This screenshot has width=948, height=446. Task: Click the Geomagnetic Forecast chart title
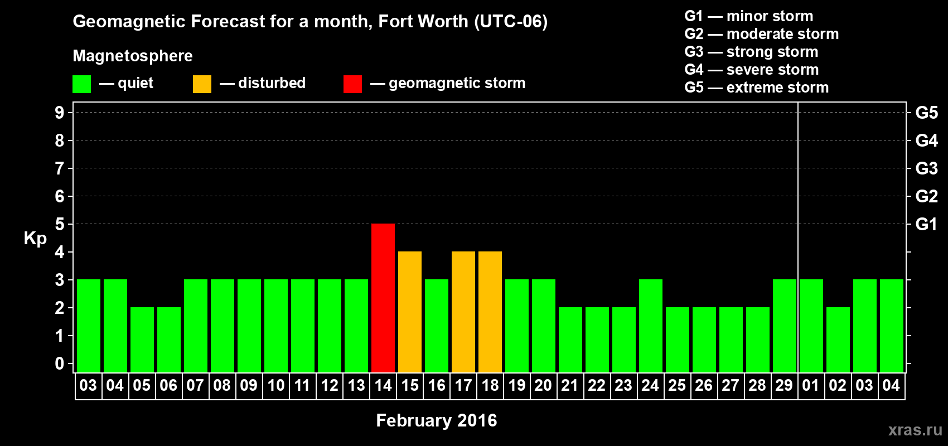(x=310, y=22)
